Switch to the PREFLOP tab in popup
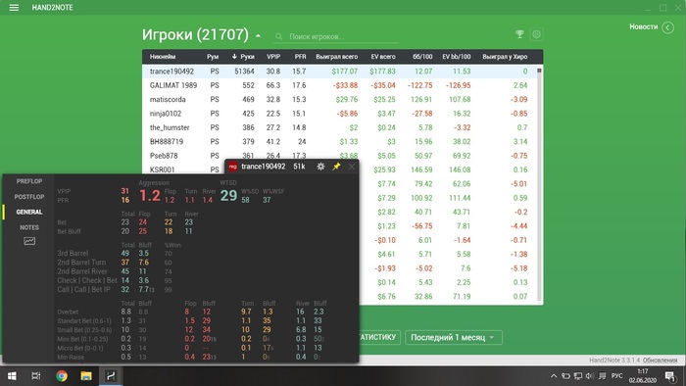This screenshot has width=686, height=386. click(29, 181)
